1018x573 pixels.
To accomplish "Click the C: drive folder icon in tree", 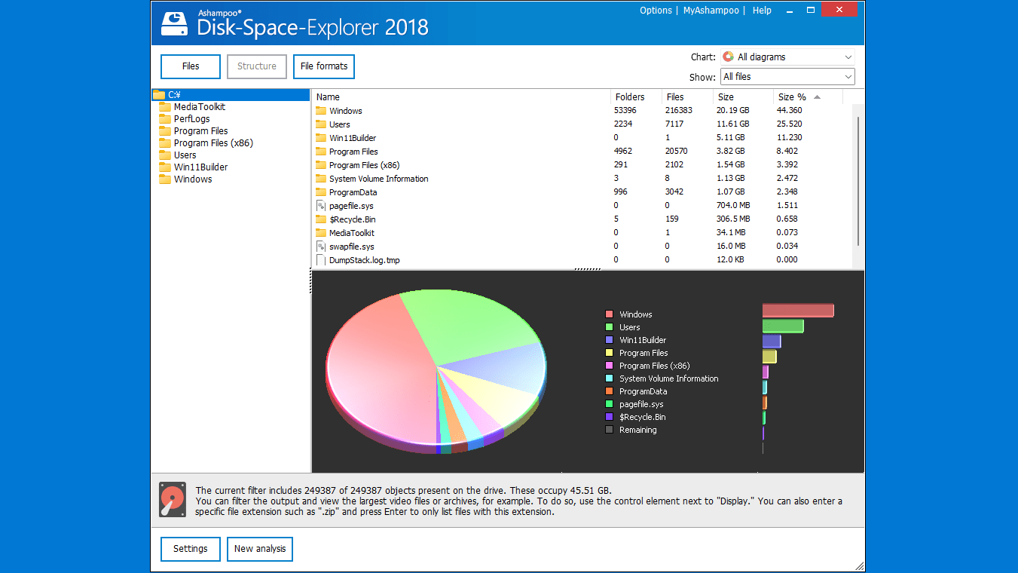I will click(158, 95).
